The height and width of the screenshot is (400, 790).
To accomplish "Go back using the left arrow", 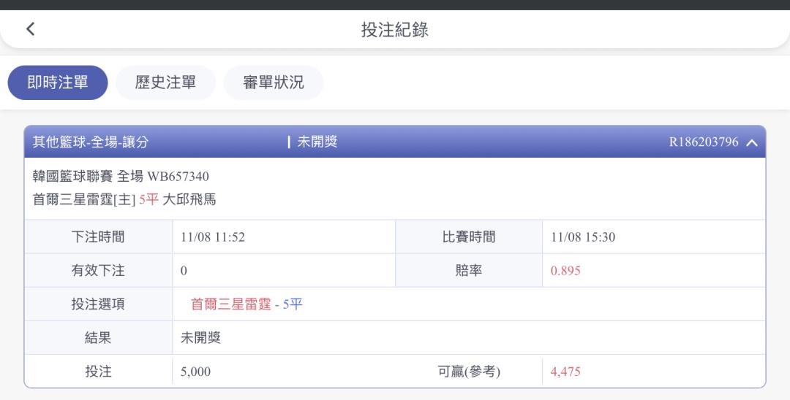I will [x=30, y=29].
